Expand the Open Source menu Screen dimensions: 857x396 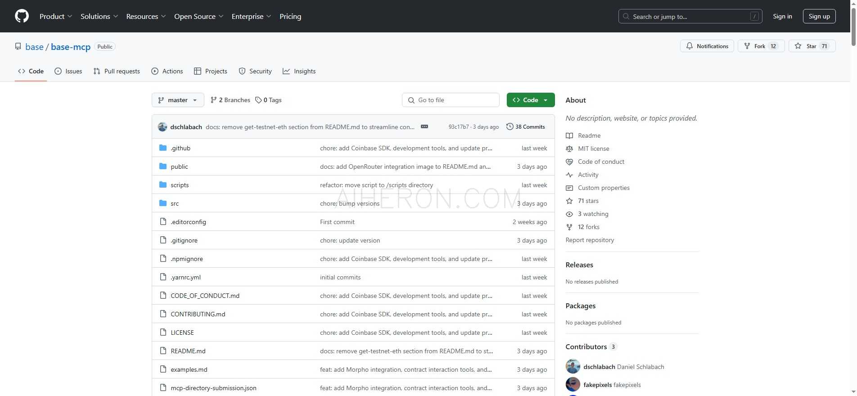[198, 16]
